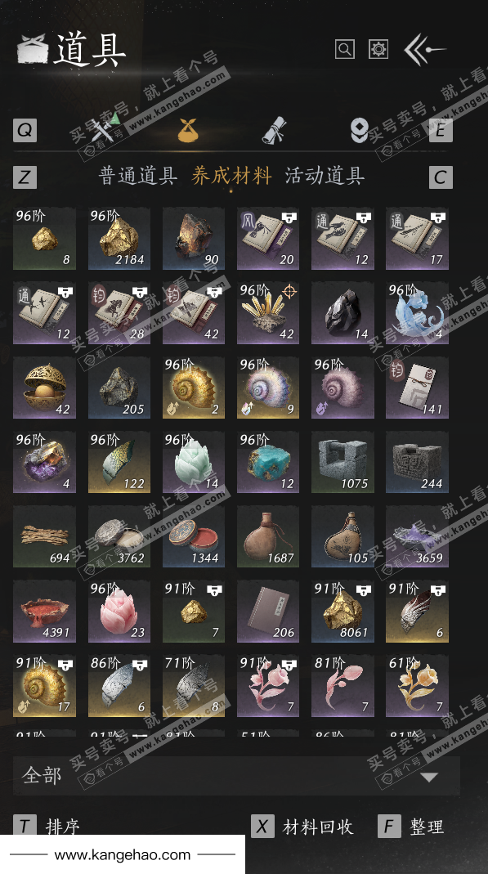This screenshot has height=874, width=488.
Task: Expand the 全部 filter dropdown
Action: [x=236, y=775]
